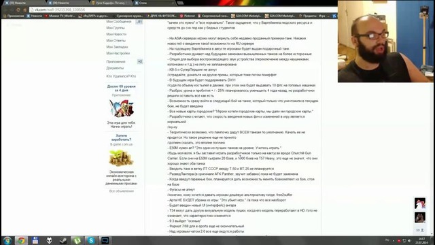This screenshot has height=245, width=435.
Task: Click the red tray notification icon
Action: 399,240
